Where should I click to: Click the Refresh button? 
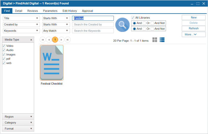pos(194,28)
